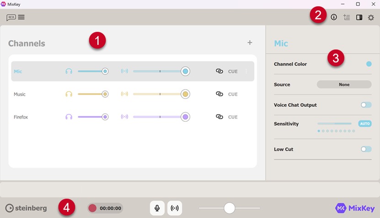Toggle link icon on Firefox channel
The height and width of the screenshot is (218, 380).
[219, 117]
